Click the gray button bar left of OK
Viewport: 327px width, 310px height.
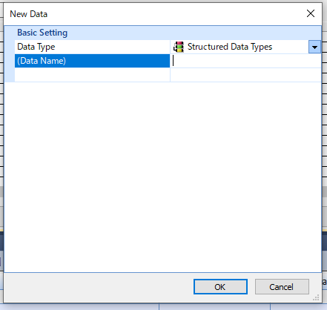[x=99, y=287]
